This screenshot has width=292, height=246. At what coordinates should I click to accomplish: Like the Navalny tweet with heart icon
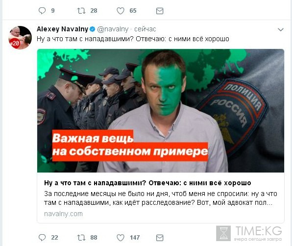click(121, 238)
